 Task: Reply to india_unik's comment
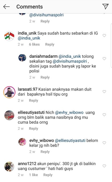click(x=50, y=44)
